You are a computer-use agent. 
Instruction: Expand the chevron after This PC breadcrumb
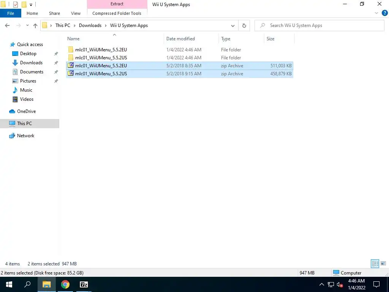74,25
